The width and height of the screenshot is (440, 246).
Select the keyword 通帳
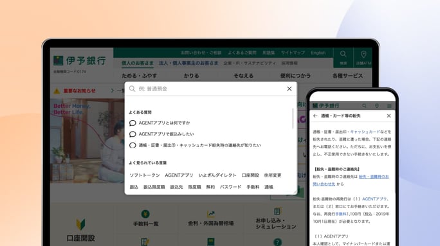pyautogui.click(x=269, y=187)
